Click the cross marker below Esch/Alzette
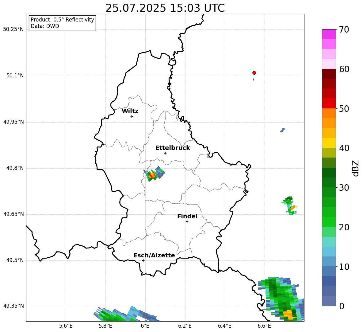The width and height of the screenshot is (363, 332). 143,260
